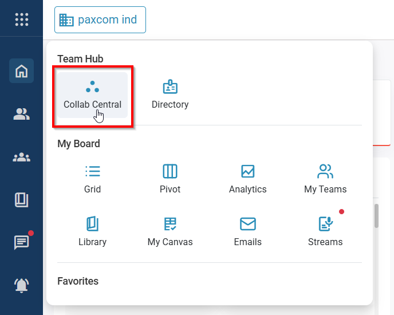Viewport: 394px width, 315px height.
Task: Click the paxcom ind organization button
Action: coord(100,20)
